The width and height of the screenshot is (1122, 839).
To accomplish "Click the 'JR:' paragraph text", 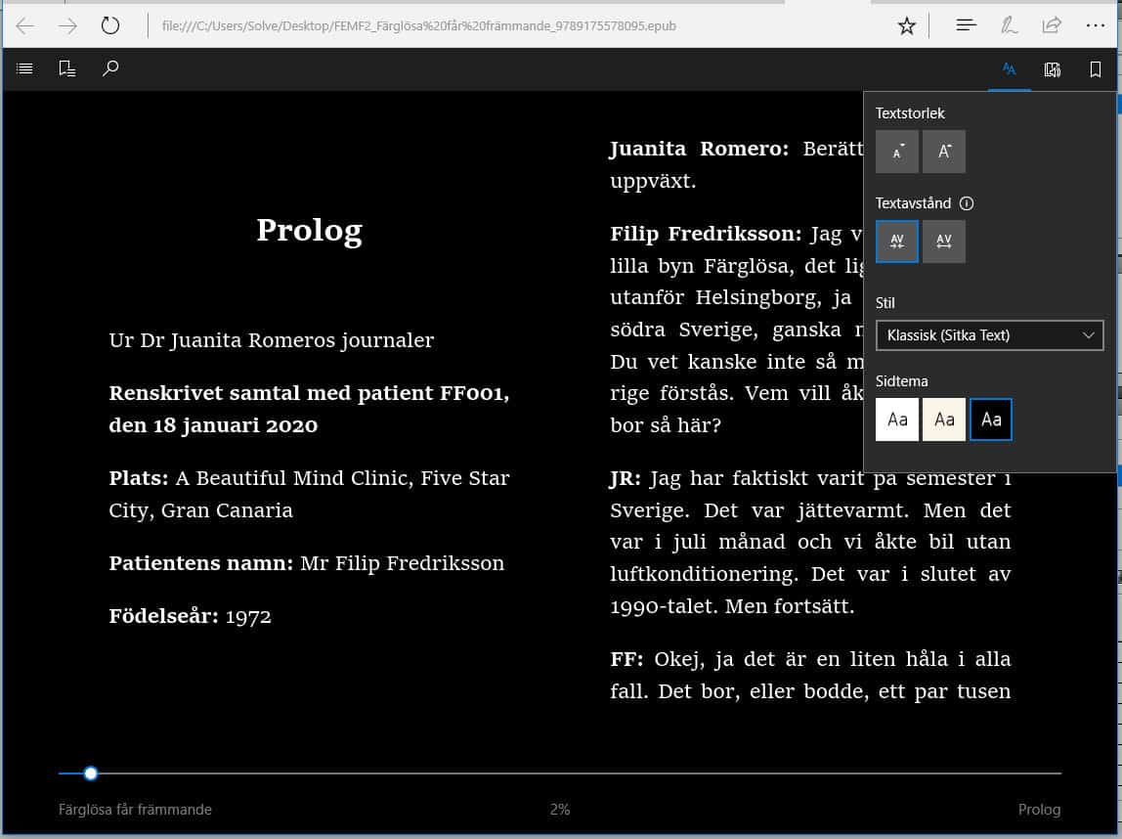I will click(810, 542).
